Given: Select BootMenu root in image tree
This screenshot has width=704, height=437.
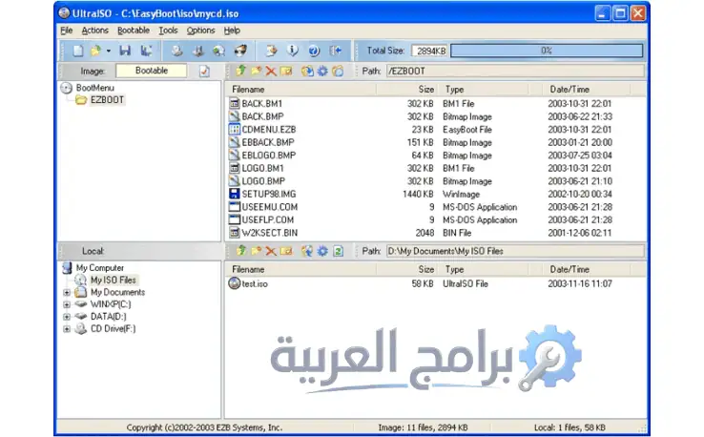Looking at the screenshot, I should pos(94,88).
